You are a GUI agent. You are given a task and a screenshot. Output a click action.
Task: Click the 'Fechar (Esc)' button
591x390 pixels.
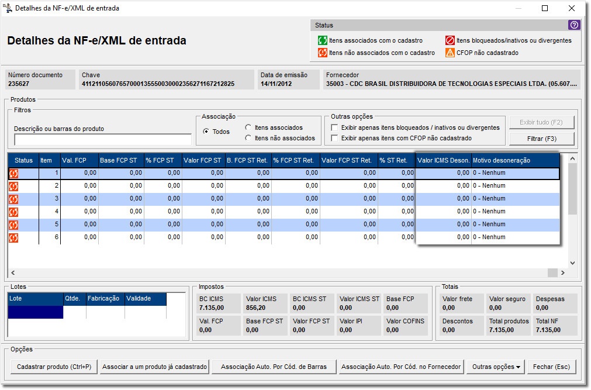[x=551, y=367]
